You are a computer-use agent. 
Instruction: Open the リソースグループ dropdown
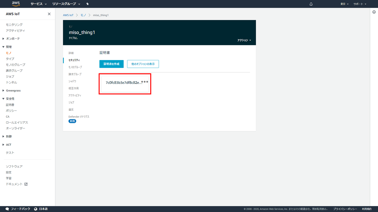coord(66,4)
